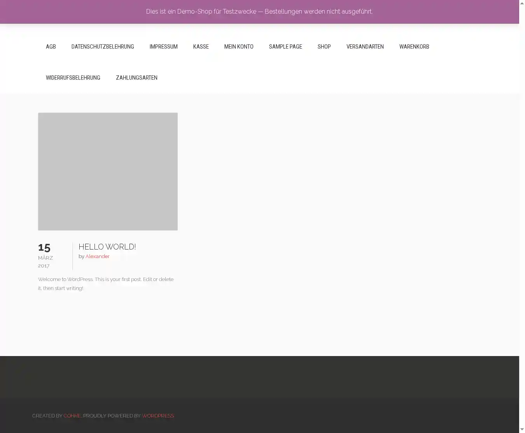
Task: Visit author Alexander's profile link
Action: pyautogui.click(x=97, y=257)
